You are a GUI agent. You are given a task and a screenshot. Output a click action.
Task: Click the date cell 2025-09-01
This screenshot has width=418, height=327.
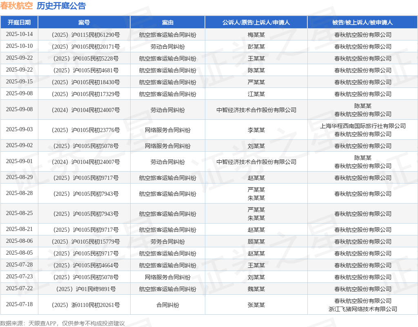(x=19, y=161)
